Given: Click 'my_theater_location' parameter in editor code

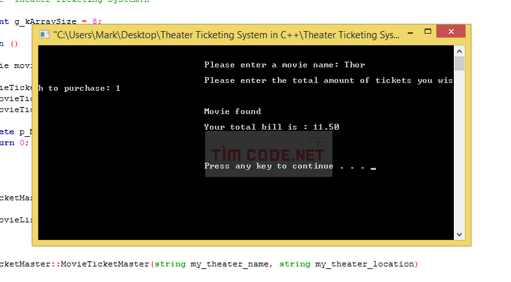Looking at the screenshot, I should pyautogui.click(x=365, y=264).
